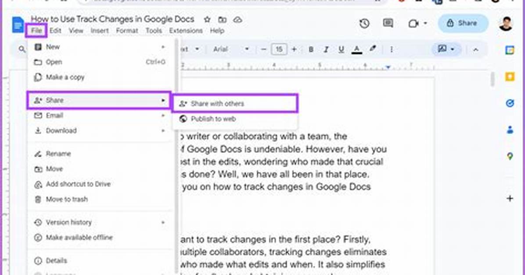This screenshot has width=525, height=275.
Task: Expand the New submenu
Action: click(101, 47)
